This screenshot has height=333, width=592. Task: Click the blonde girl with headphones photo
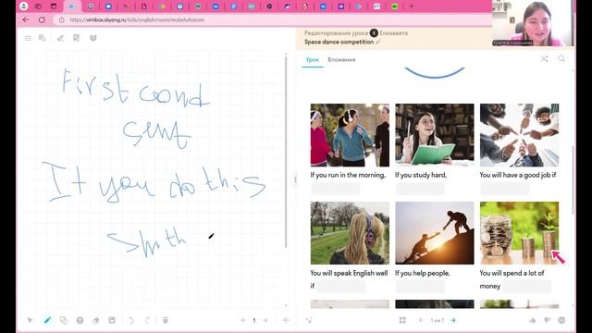(x=350, y=233)
